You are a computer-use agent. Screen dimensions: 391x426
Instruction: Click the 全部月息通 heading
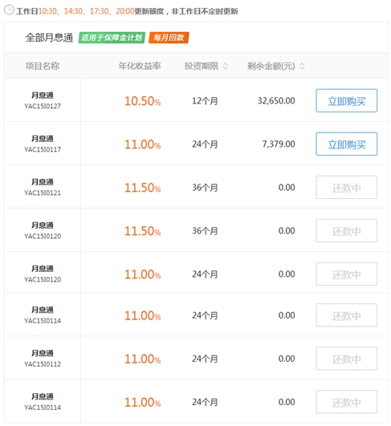pyautogui.click(x=49, y=38)
